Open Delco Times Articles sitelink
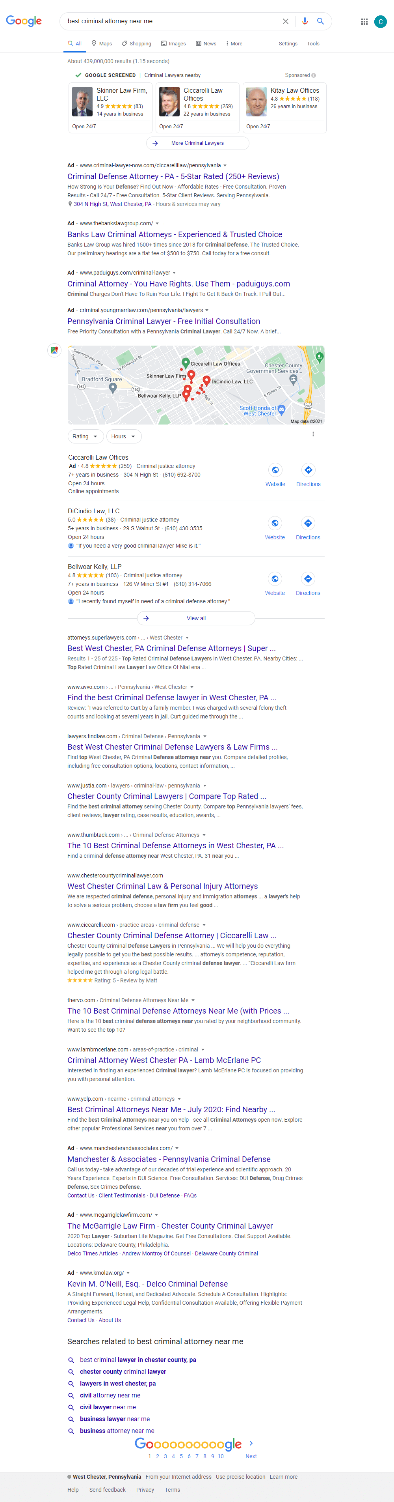The height and width of the screenshot is (1502, 394). click(x=93, y=1253)
